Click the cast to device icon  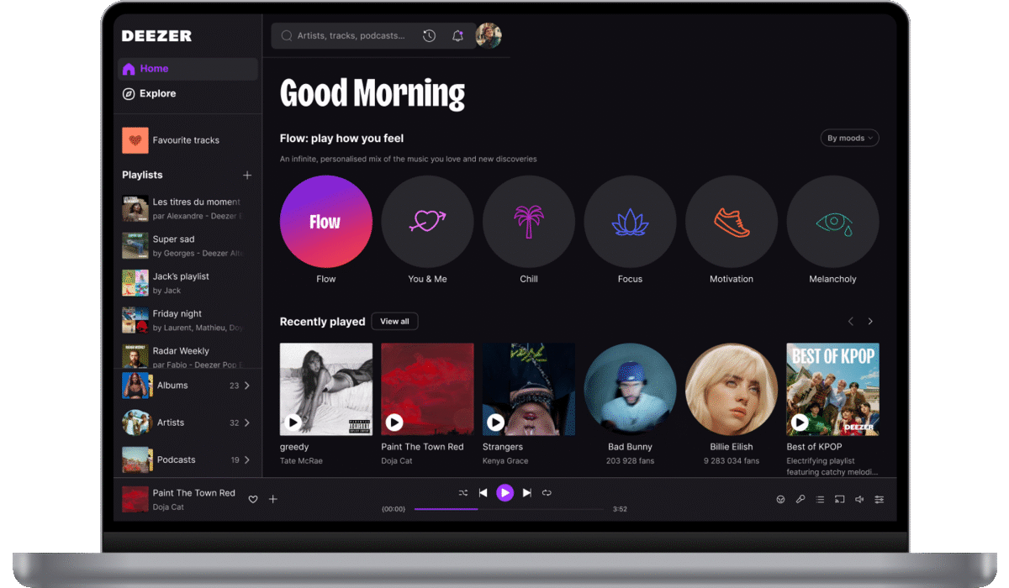coord(839,499)
